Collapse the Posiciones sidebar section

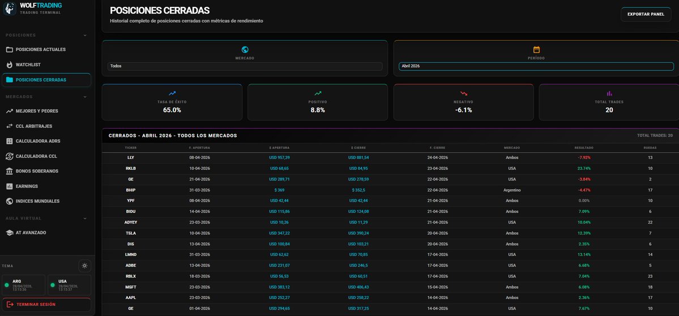(85, 36)
